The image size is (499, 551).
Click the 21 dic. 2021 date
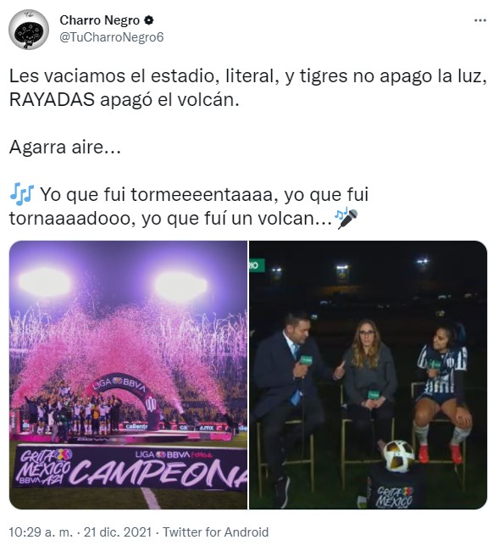coord(118,532)
